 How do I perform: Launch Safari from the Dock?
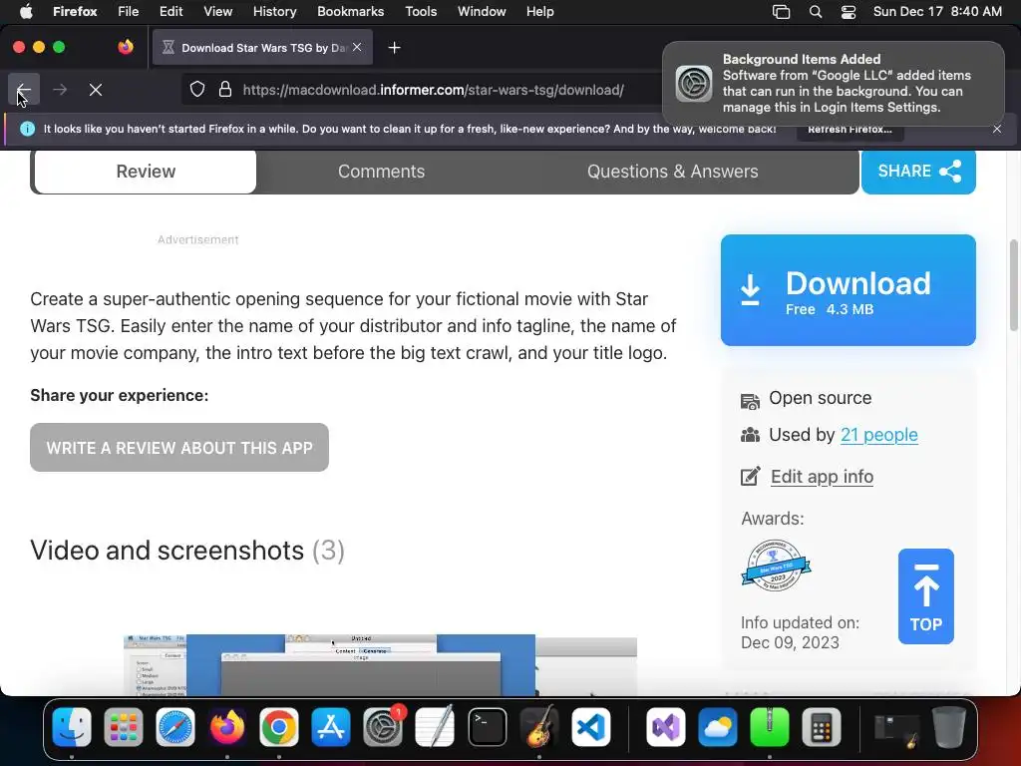point(175,727)
